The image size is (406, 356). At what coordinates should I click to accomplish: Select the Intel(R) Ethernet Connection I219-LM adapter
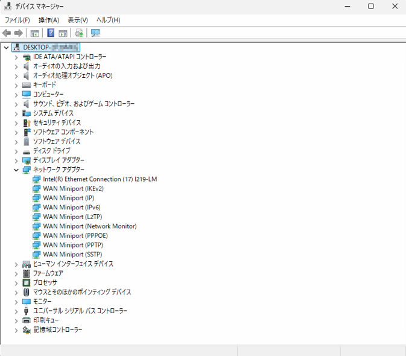[100, 179]
